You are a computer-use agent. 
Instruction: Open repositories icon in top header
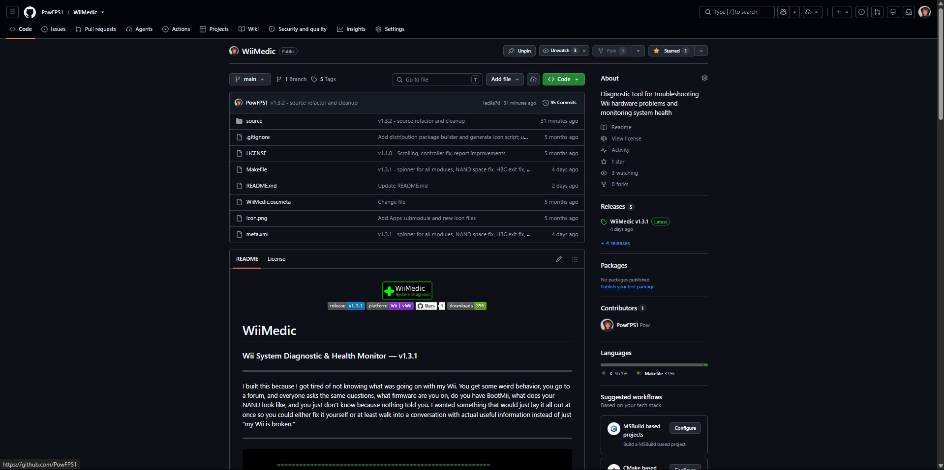click(893, 12)
